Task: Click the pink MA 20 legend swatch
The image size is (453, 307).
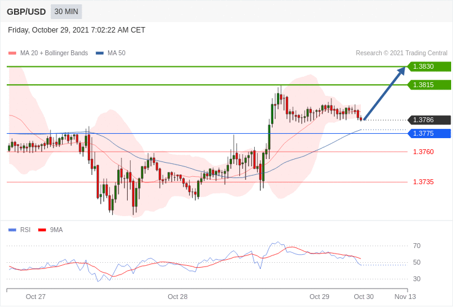Action: pyautogui.click(x=12, y=53)
